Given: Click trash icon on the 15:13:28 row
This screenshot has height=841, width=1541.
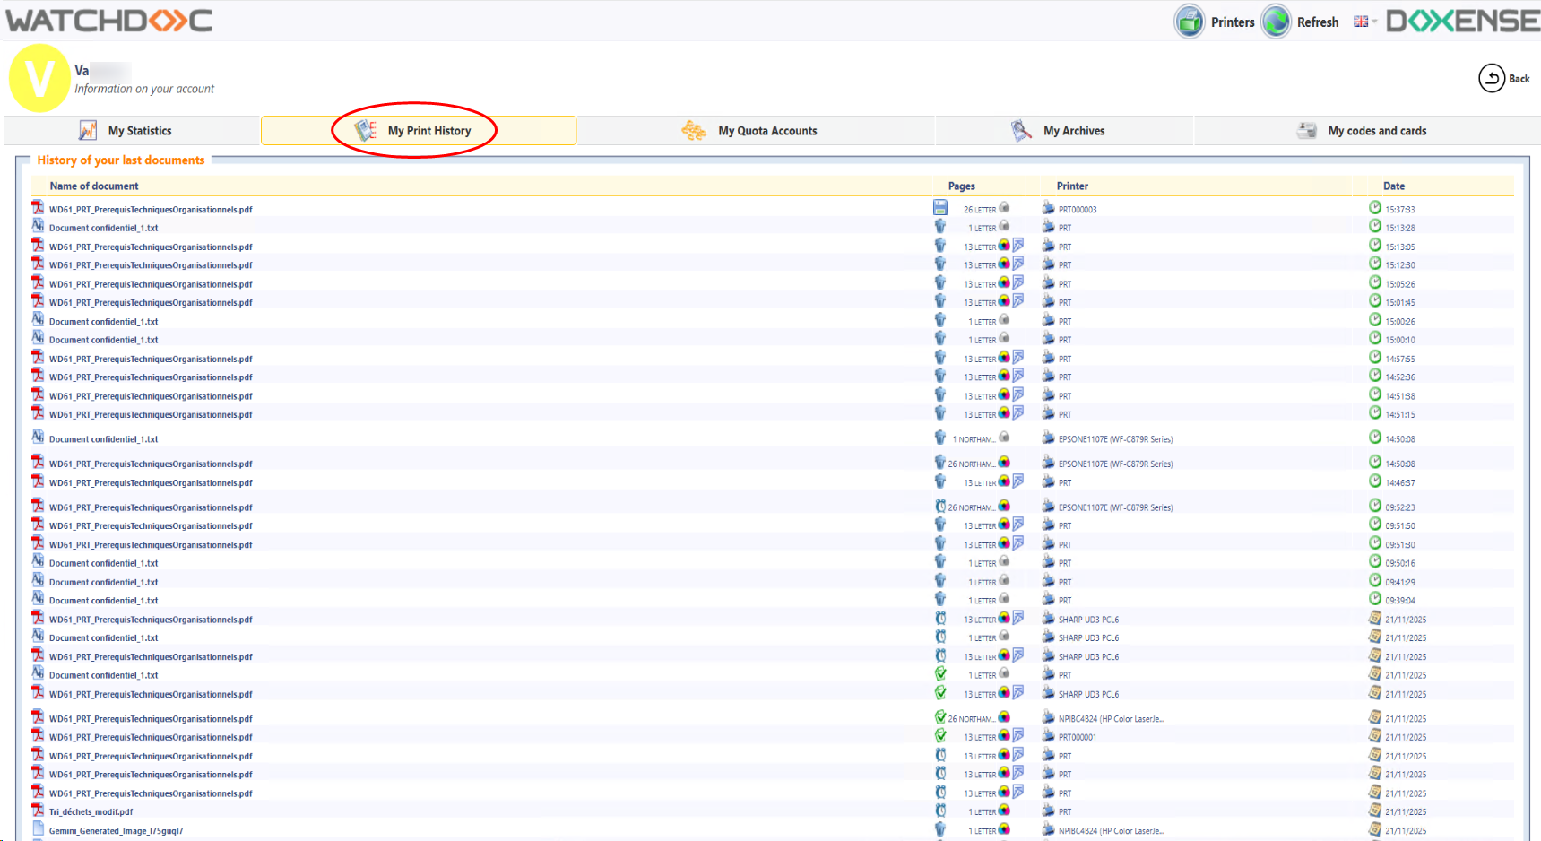Looking at the screenshot, I should 939,227.
